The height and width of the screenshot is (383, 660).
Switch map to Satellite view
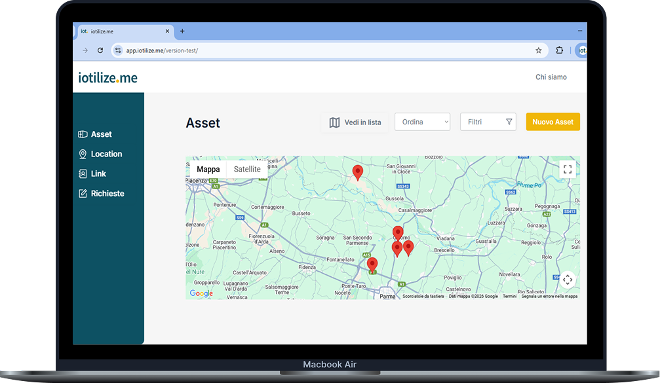click(247, 169)
